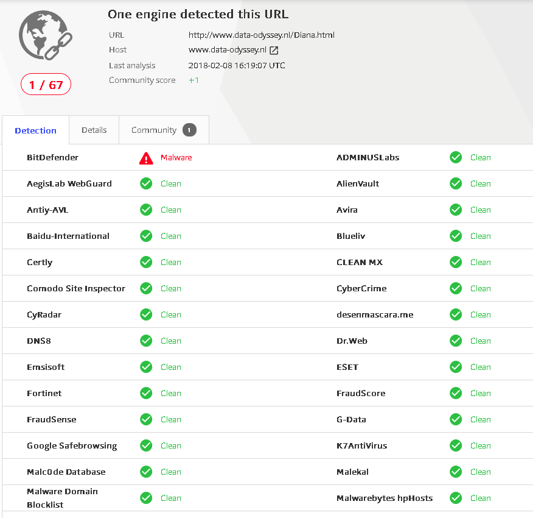Viewport: 533px width, 518px height.
Task: Click the green checkmark for AegisLab WebGuard
Action: pos(146,183)
